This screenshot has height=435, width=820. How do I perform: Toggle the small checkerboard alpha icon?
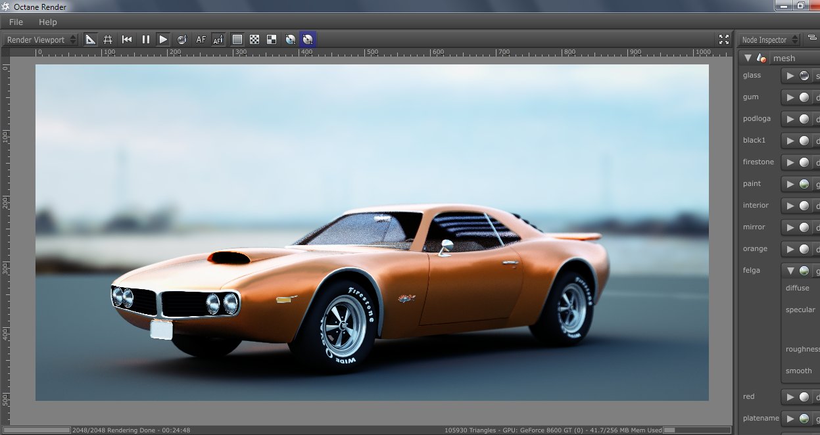[x=254, y=39]
